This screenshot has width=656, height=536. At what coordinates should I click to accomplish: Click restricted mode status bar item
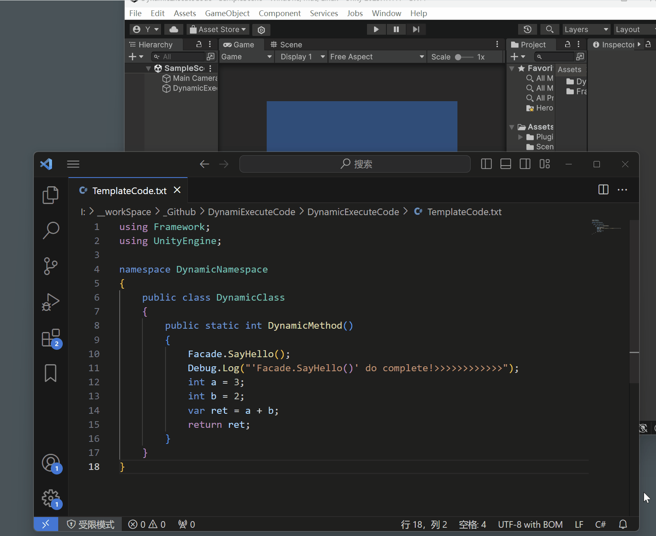pyautogui.click(x=90, y=524)
